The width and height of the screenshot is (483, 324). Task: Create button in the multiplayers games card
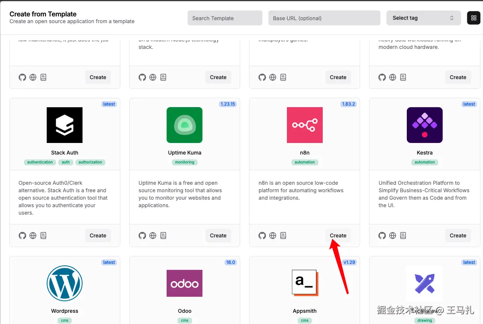338,77
